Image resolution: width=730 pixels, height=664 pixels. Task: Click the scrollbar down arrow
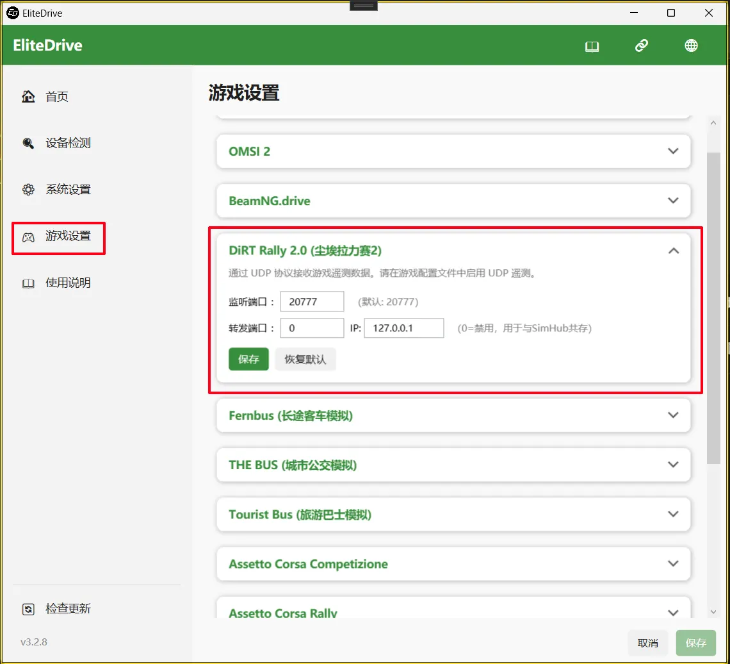coord(713,612)
